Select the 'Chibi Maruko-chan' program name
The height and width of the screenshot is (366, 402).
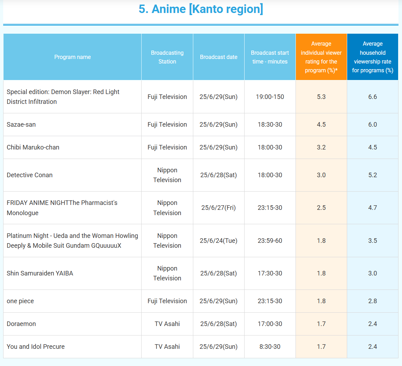tap(33, 147)
